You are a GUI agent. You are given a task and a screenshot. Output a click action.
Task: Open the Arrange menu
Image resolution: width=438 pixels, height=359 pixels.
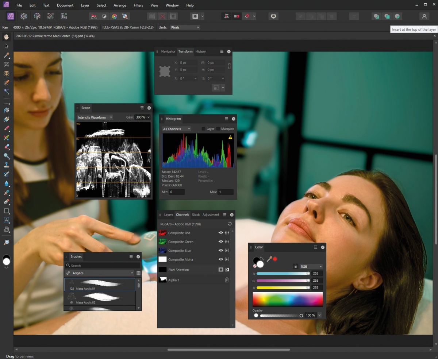point(120,5)
